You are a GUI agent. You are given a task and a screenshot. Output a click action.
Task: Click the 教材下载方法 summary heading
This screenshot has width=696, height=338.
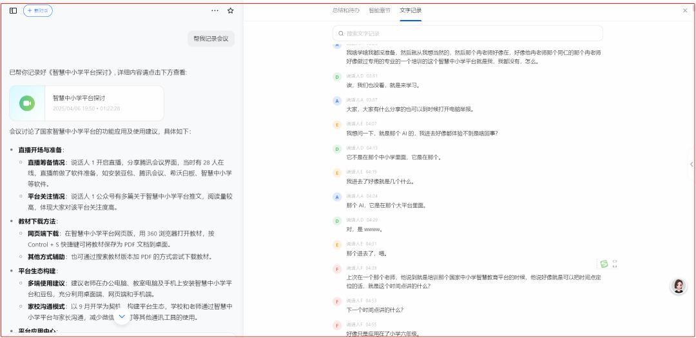point(39,221)
